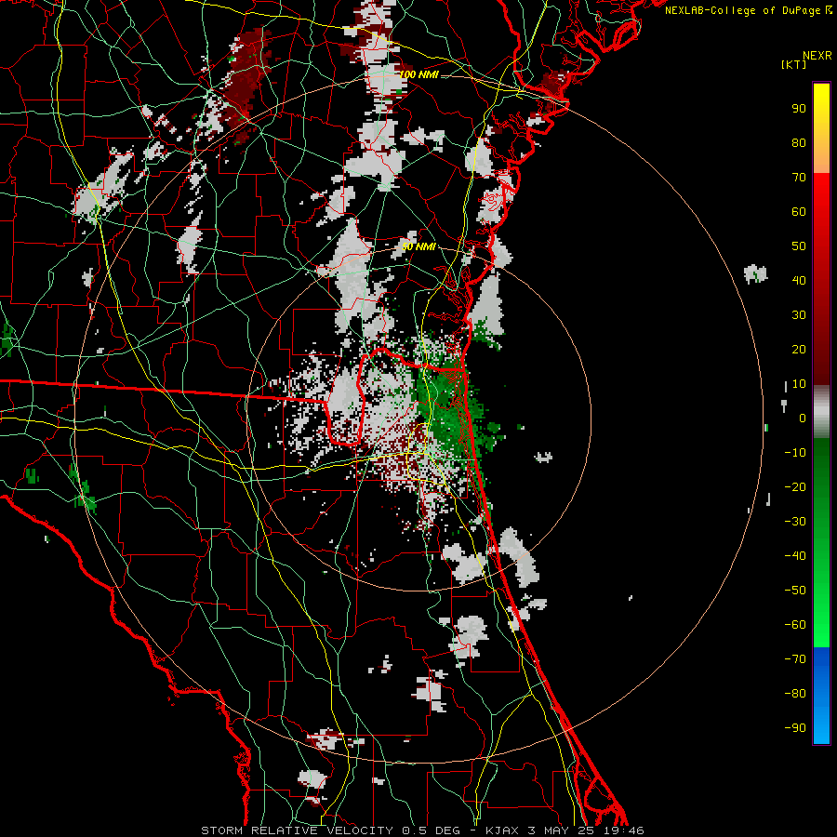
Task: Click the 20 value on the velocity scale
Action: pos(799,349)
